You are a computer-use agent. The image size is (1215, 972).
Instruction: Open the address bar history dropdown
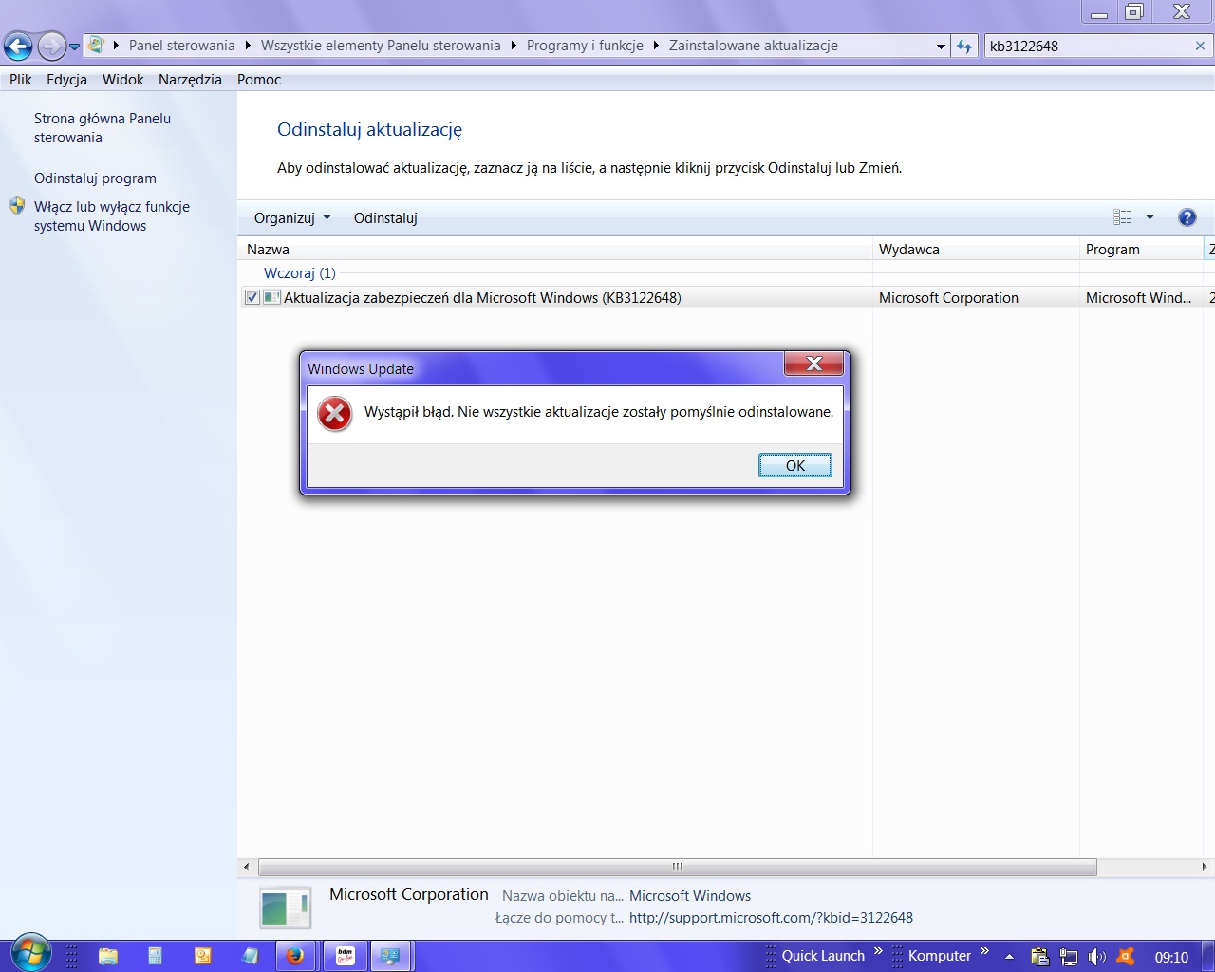[941, 46]
